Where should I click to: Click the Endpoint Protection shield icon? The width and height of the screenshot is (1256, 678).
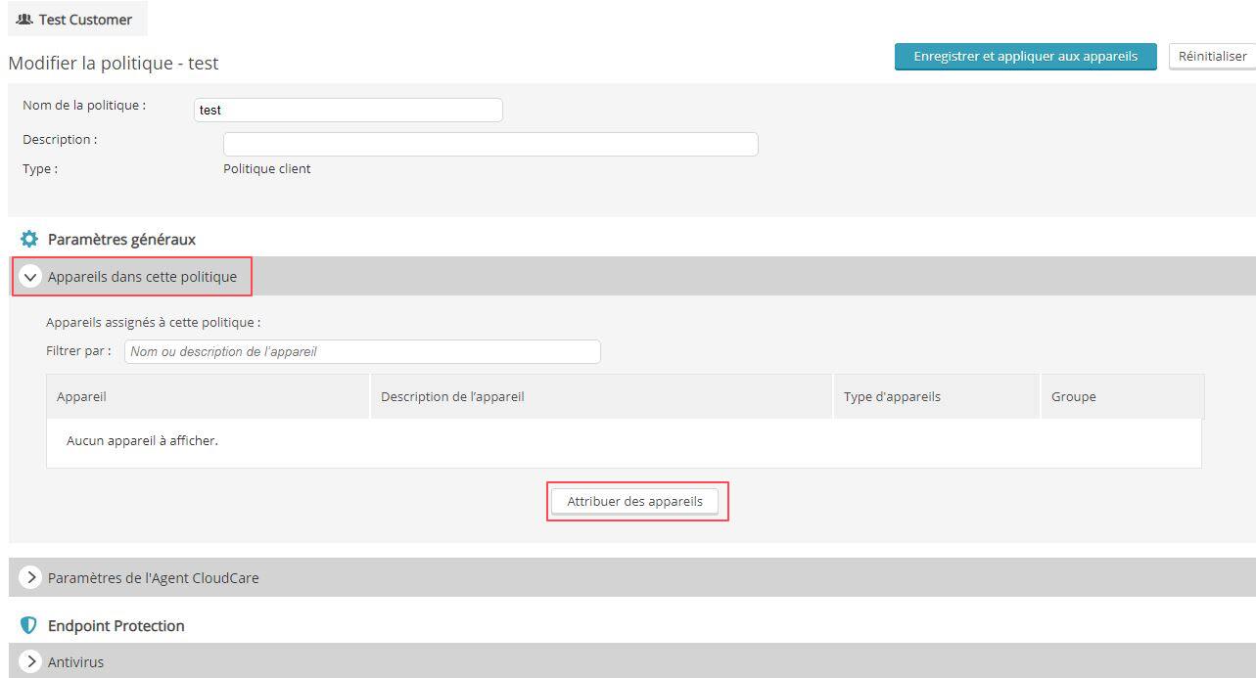pyautogui.click(x=29, y=626)
